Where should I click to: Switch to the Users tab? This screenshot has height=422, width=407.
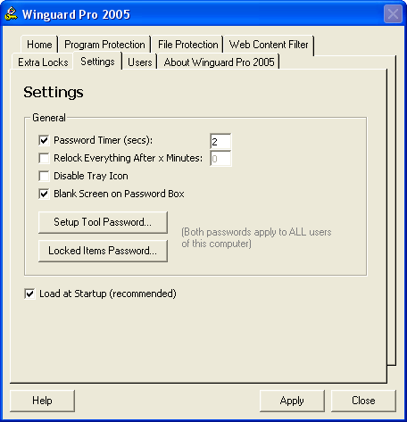click(140, 62)
